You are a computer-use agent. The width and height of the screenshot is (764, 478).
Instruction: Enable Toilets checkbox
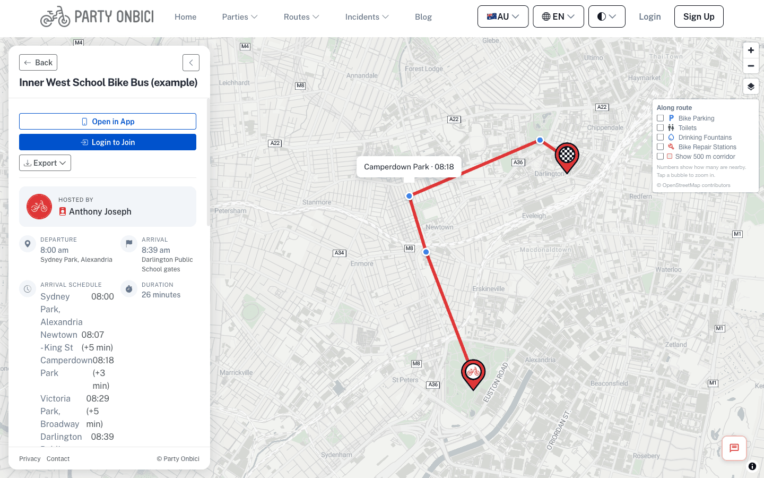tap(661, 127)
